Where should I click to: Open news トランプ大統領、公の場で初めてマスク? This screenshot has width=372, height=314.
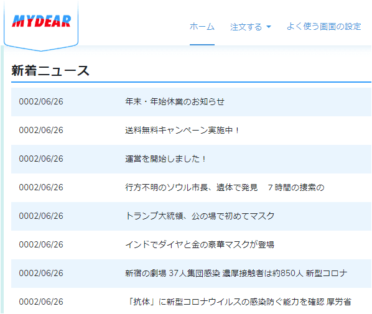point(200,216)
